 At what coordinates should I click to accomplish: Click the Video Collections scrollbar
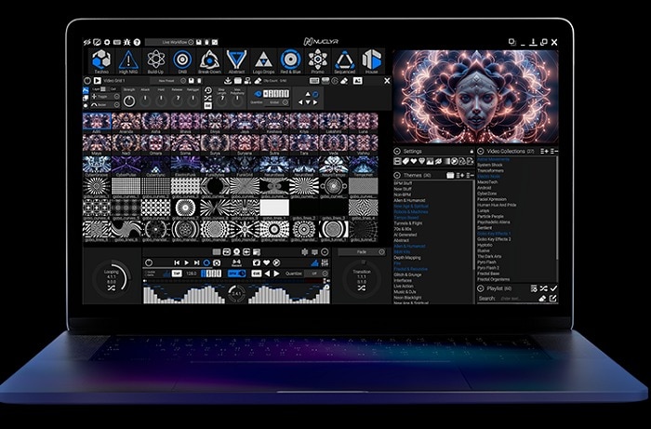click(x=557, y=208)
